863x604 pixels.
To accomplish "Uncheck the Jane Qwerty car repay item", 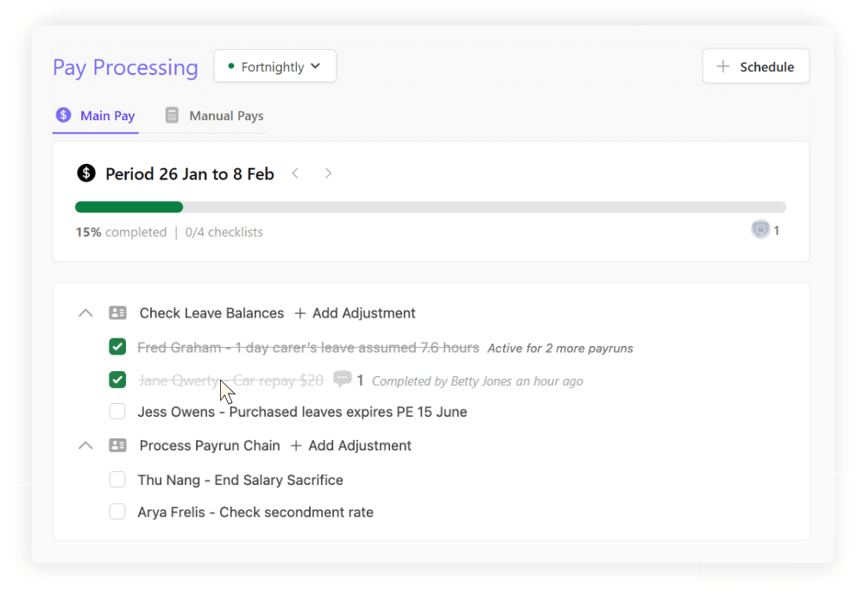I will coord(117,380).
